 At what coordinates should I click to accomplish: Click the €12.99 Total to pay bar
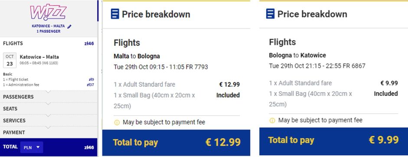coord(176,142)
